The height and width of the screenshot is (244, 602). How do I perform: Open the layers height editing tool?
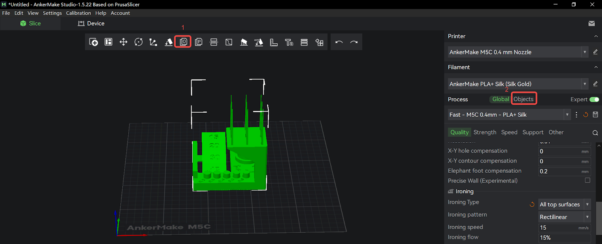click(x=304, y=42)
